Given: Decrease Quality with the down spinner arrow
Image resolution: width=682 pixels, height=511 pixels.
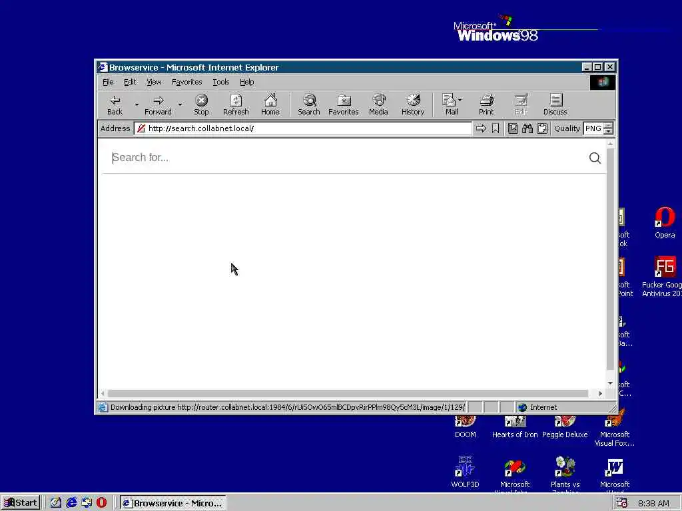Looking at the screenshot, I should pyautogui.click(x=609, y=132).
